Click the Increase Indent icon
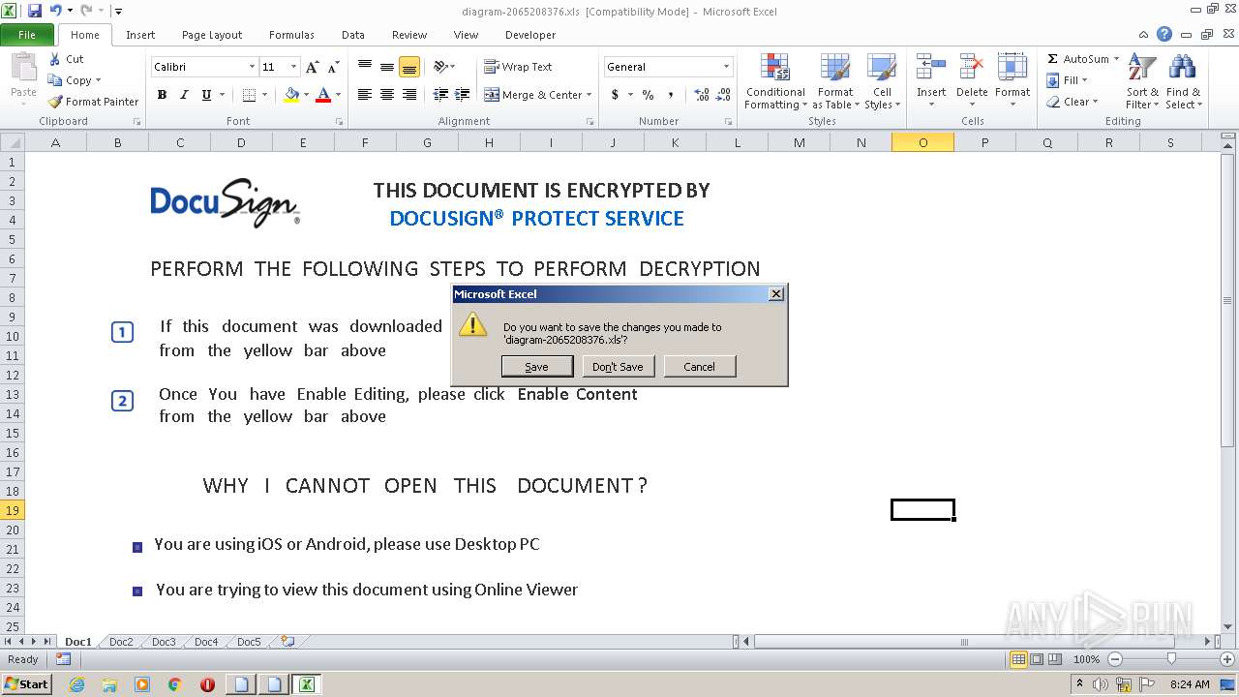Image resolution: width=1239 pixels, height=697 pixels. [461, 95]
